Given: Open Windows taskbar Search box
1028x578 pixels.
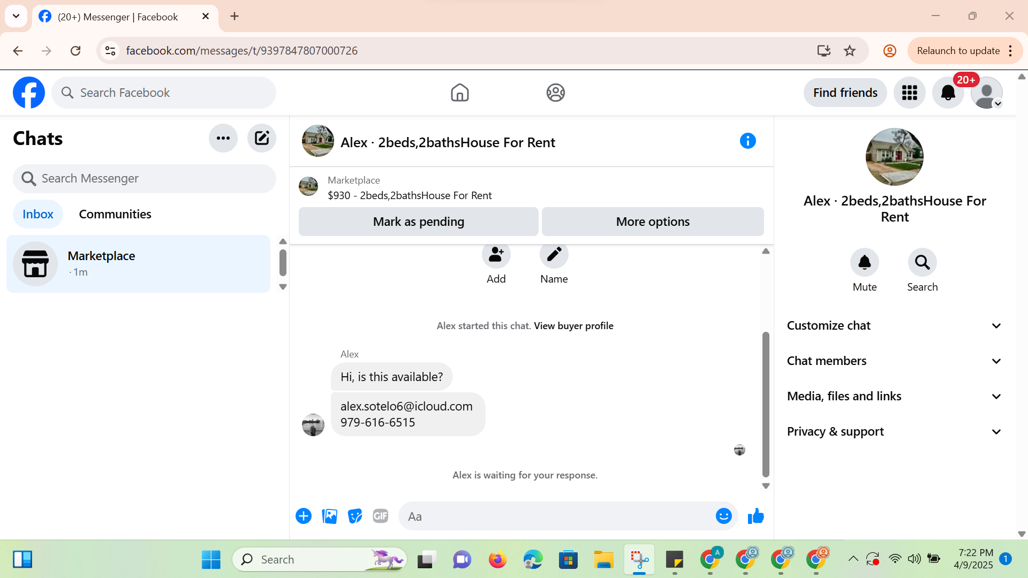Looking at the screenshot, I should tap(320, 560).
